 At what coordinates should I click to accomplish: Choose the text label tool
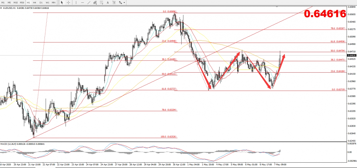(x=114, y=3)
